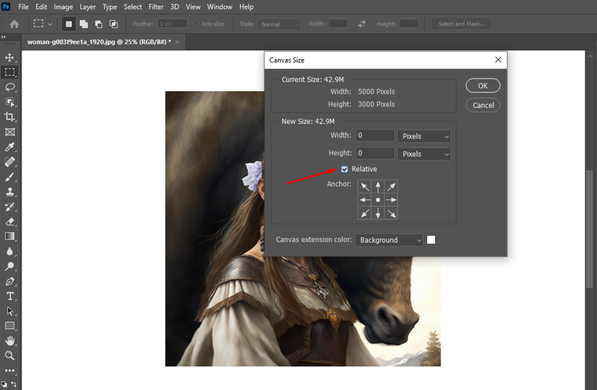
Task: Open the File menu
Action: (x=23, y=7)
